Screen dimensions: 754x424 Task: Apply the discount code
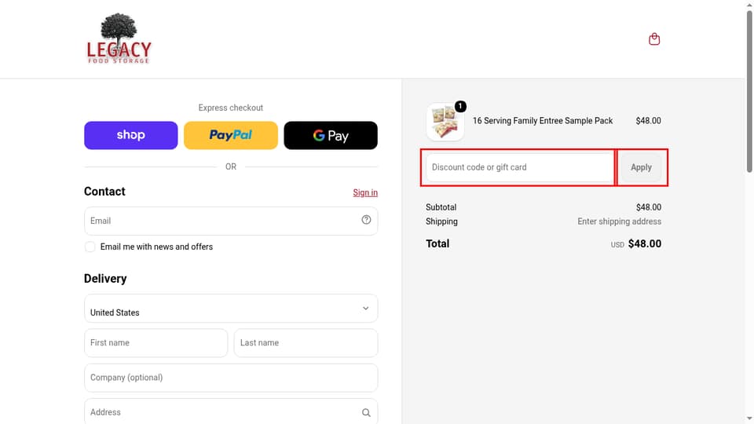point(641,167)
